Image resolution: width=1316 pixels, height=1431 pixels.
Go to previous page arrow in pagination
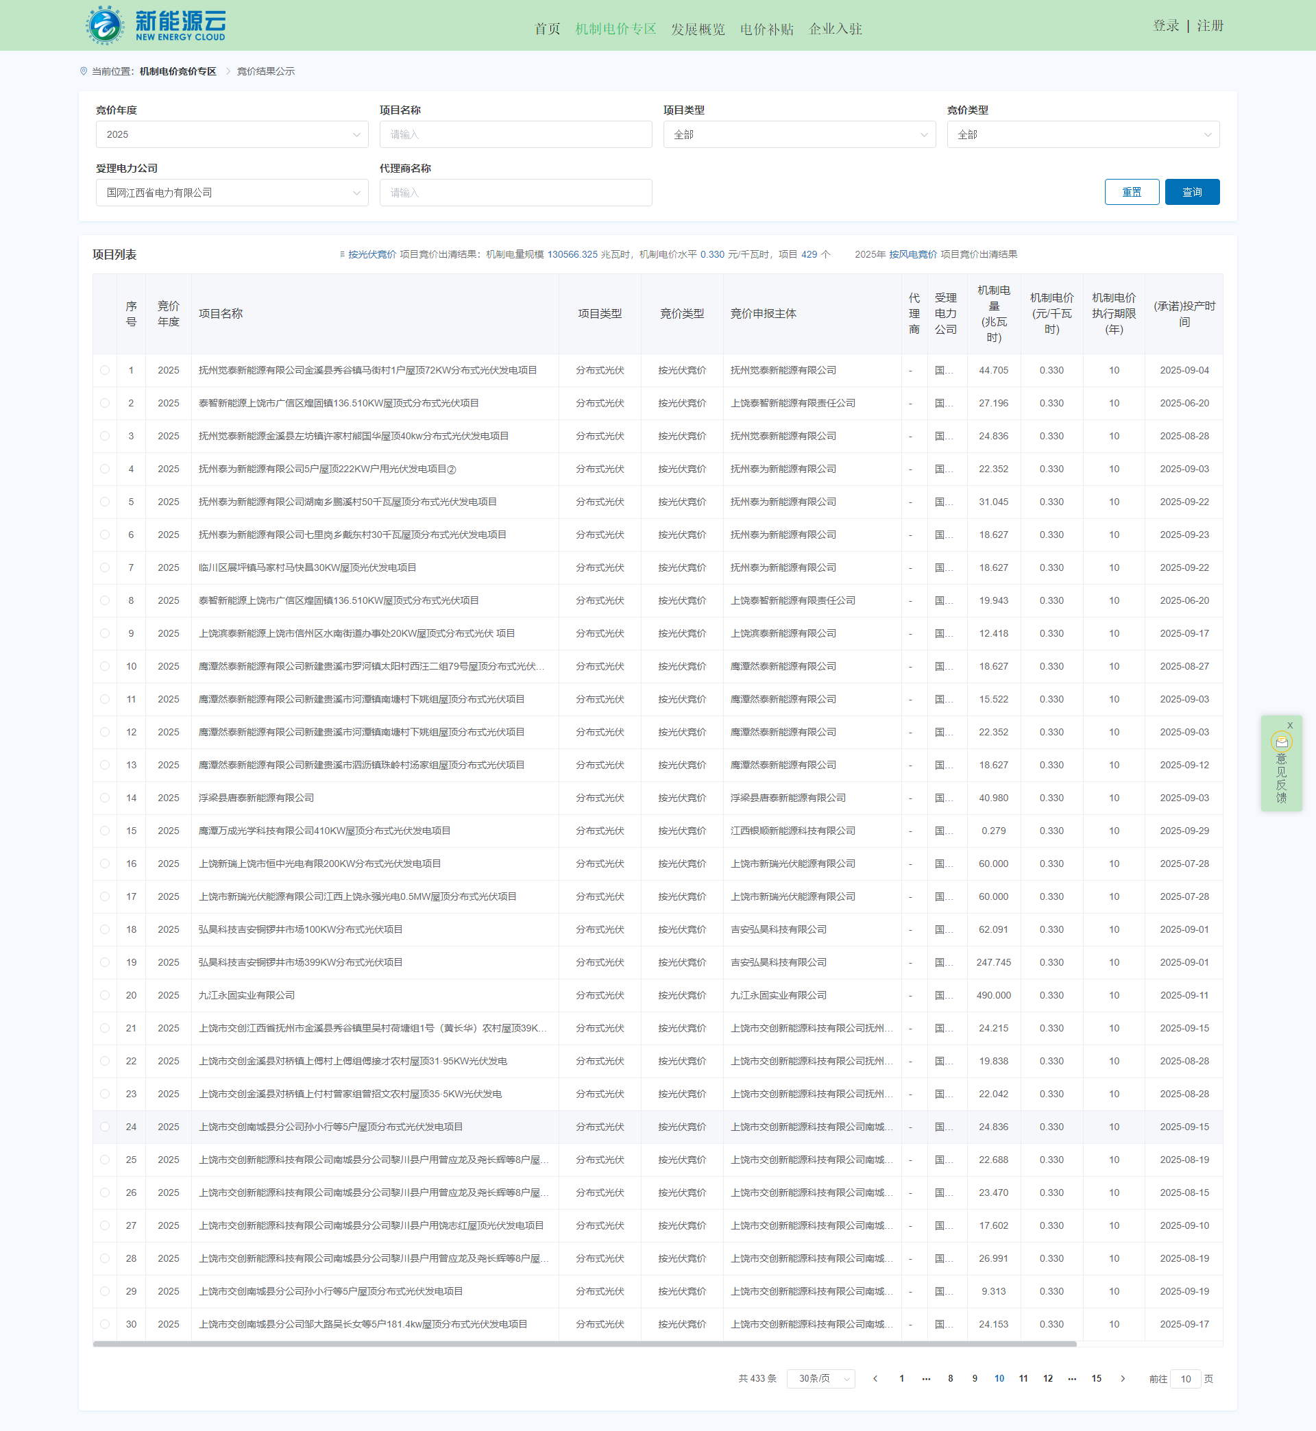pyautogui.click(x=875, y=1379)
